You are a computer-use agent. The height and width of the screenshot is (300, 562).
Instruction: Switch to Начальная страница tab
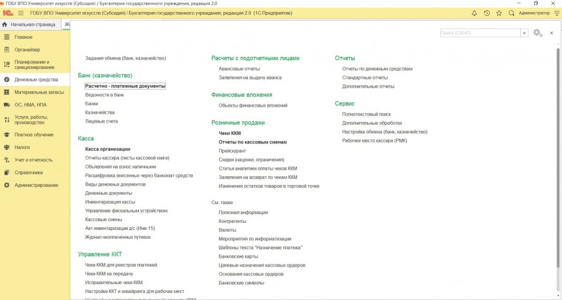pyautogui.click(x=30, y=25)
